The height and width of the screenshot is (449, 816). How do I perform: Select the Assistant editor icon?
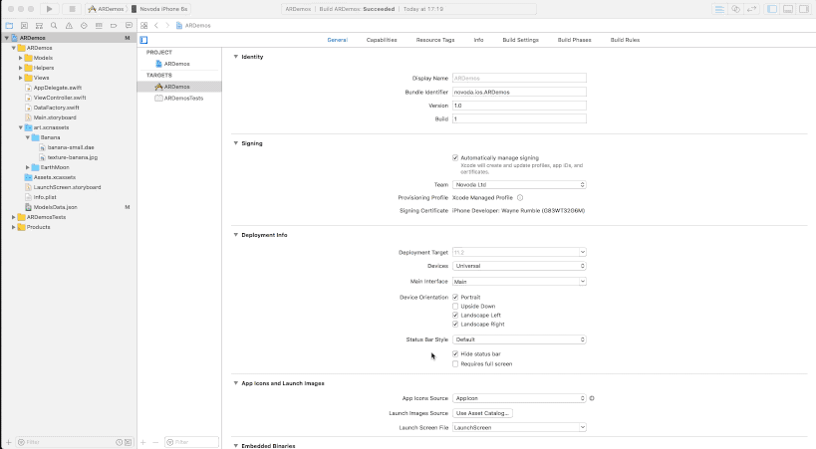[735, 9]
